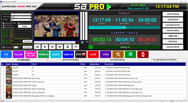Enable Dual View Output checkbox
Image resolution: width=188 pixels, height=103 pixels.
pos(19,23)
